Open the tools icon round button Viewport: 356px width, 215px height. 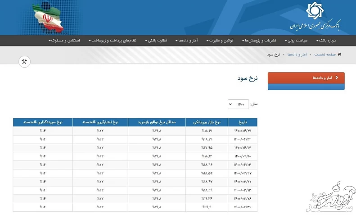[25, 62]
